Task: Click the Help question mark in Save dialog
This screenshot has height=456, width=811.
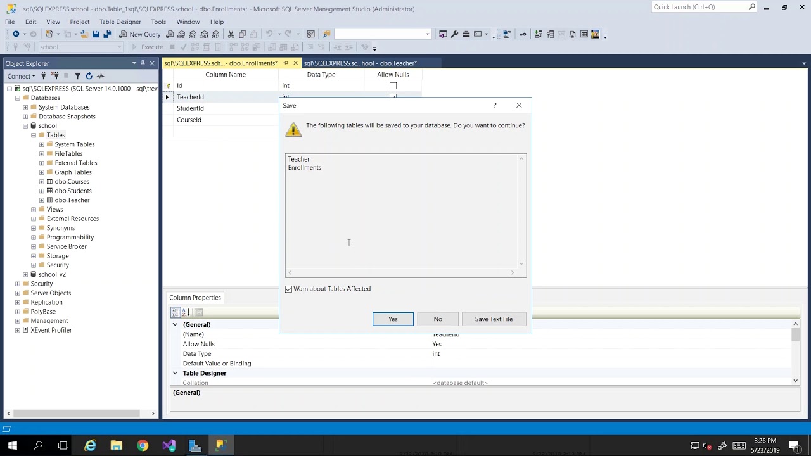Action: tap(495, 105)
